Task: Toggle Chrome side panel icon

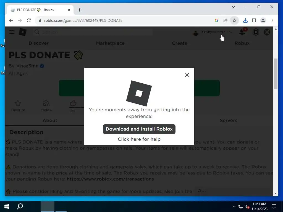Action: (254, 20)
